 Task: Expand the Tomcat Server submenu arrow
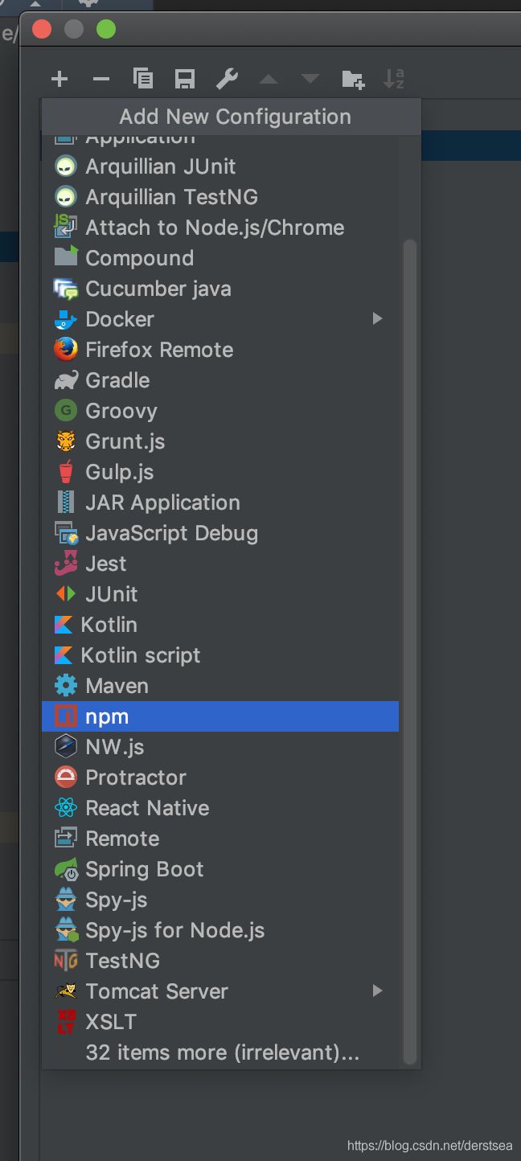point(377,991)
